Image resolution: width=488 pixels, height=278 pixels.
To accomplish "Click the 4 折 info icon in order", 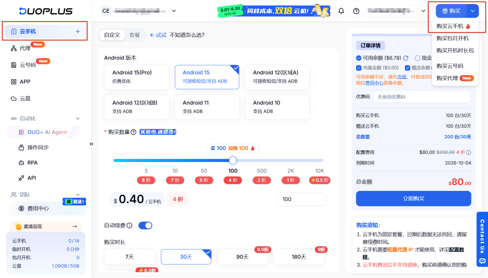I will pos(469,153).
